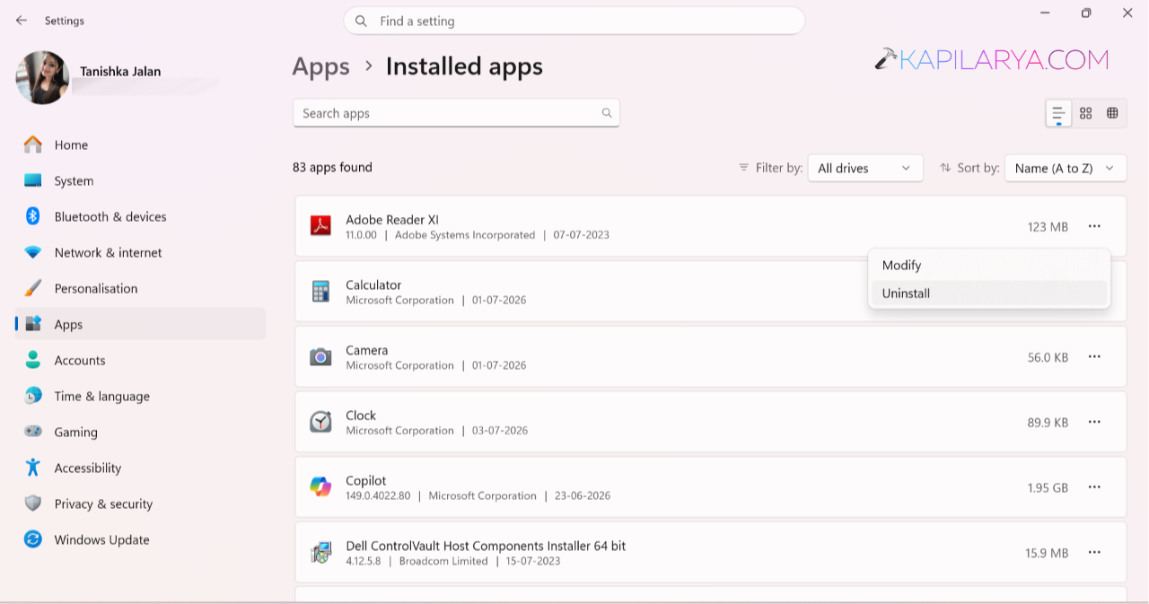Click the Dell ControlVault installer icon
Screen dimensions: 1149x604
coord(320,553)
